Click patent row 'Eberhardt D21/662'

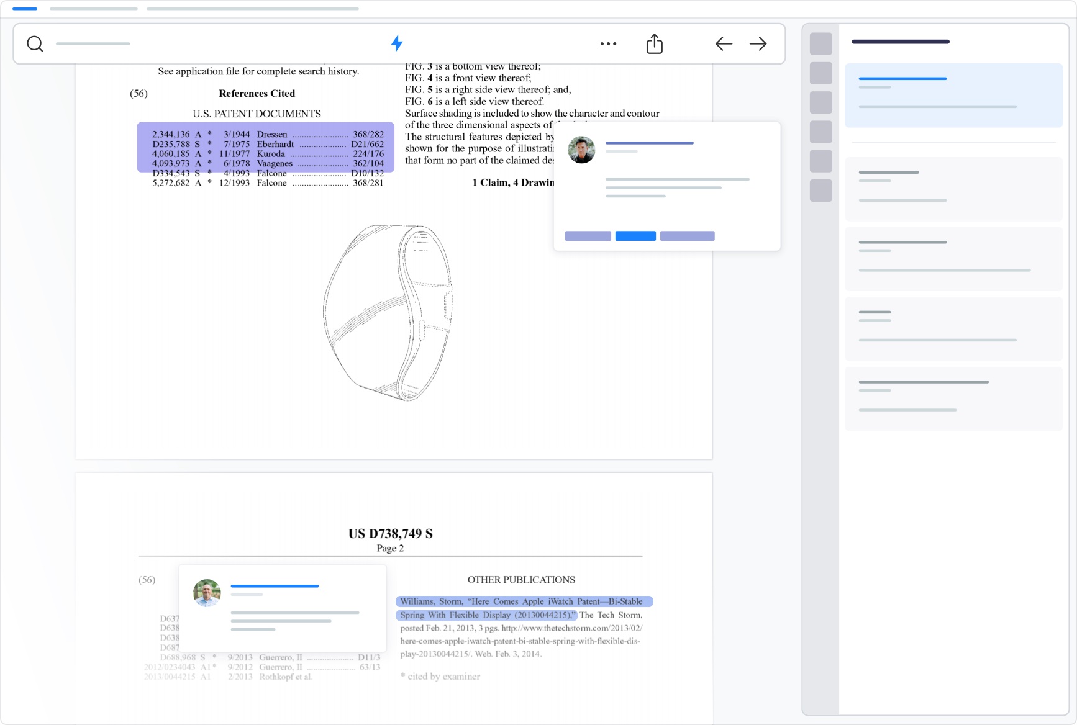268,144
